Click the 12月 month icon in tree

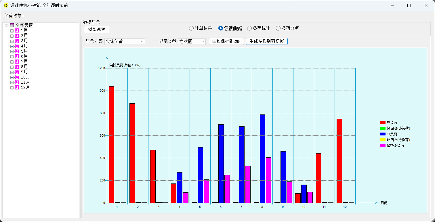17,87
